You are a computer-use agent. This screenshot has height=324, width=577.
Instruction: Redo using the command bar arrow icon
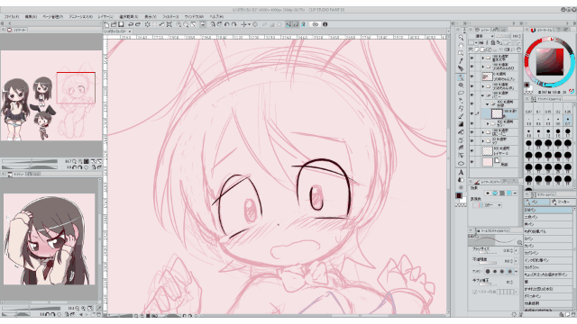tap(138, 24)
